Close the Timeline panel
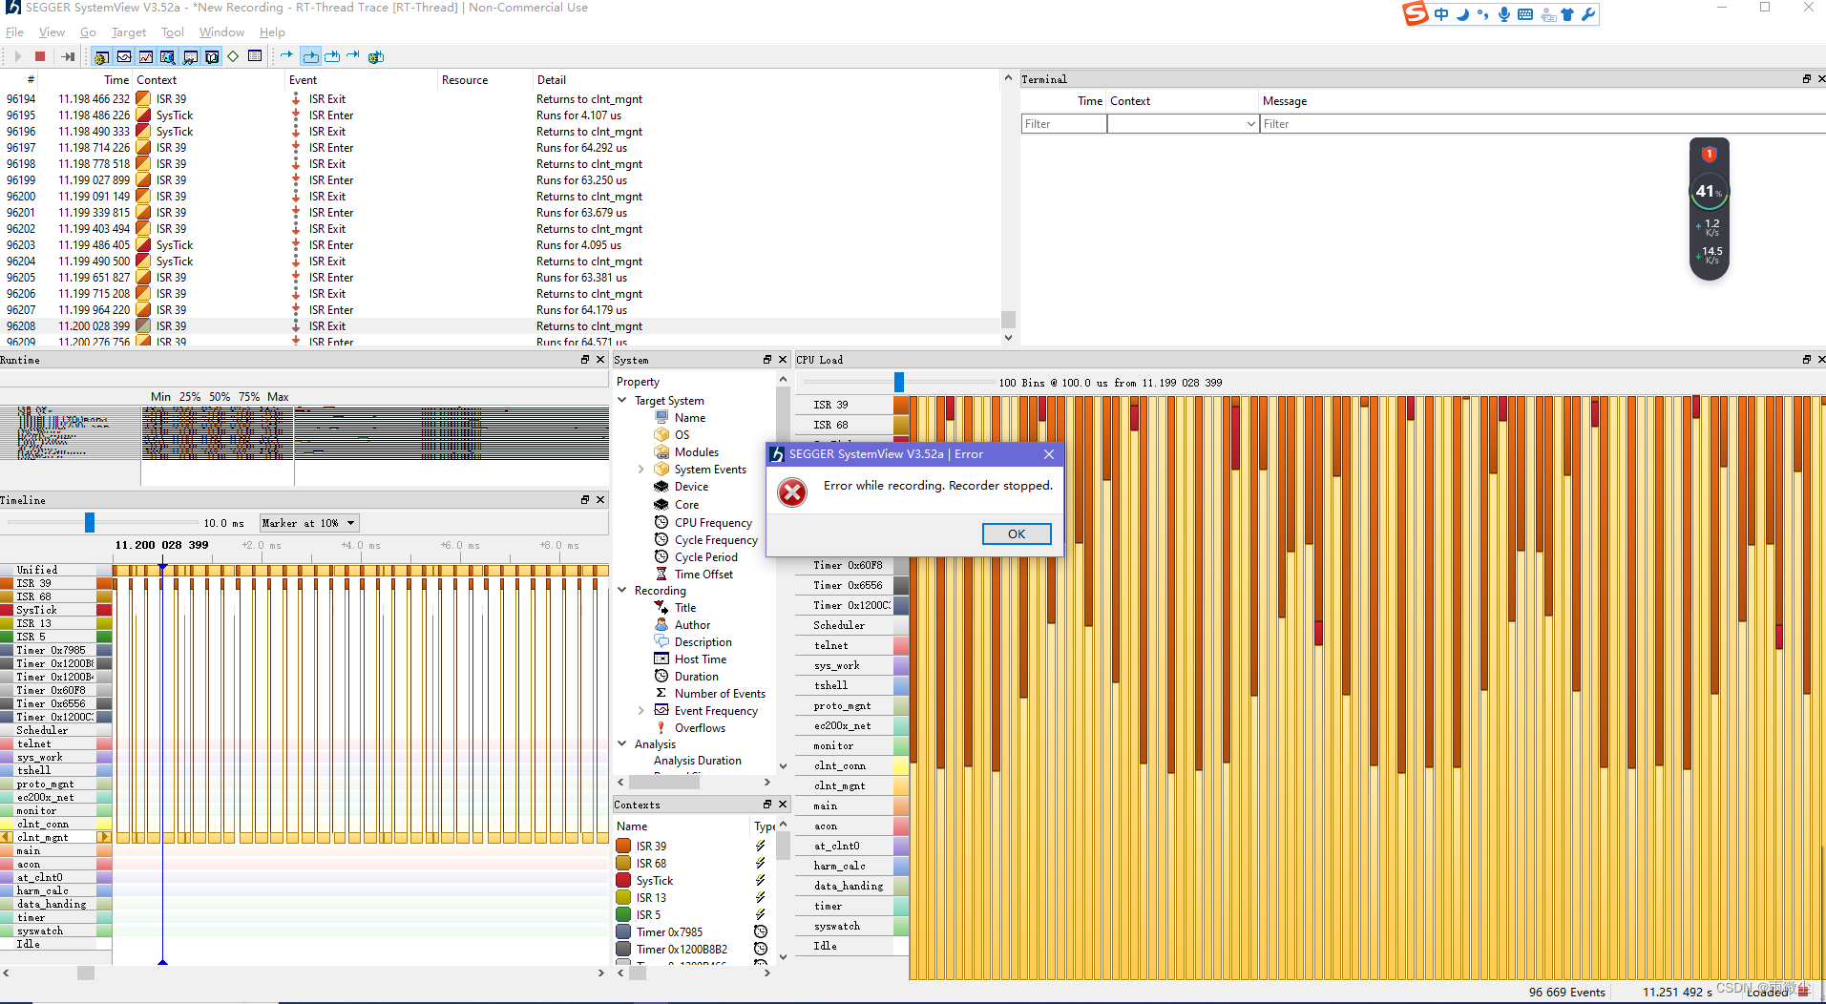Screen dimensions: 1826x1004 click(x=600, y=500)
